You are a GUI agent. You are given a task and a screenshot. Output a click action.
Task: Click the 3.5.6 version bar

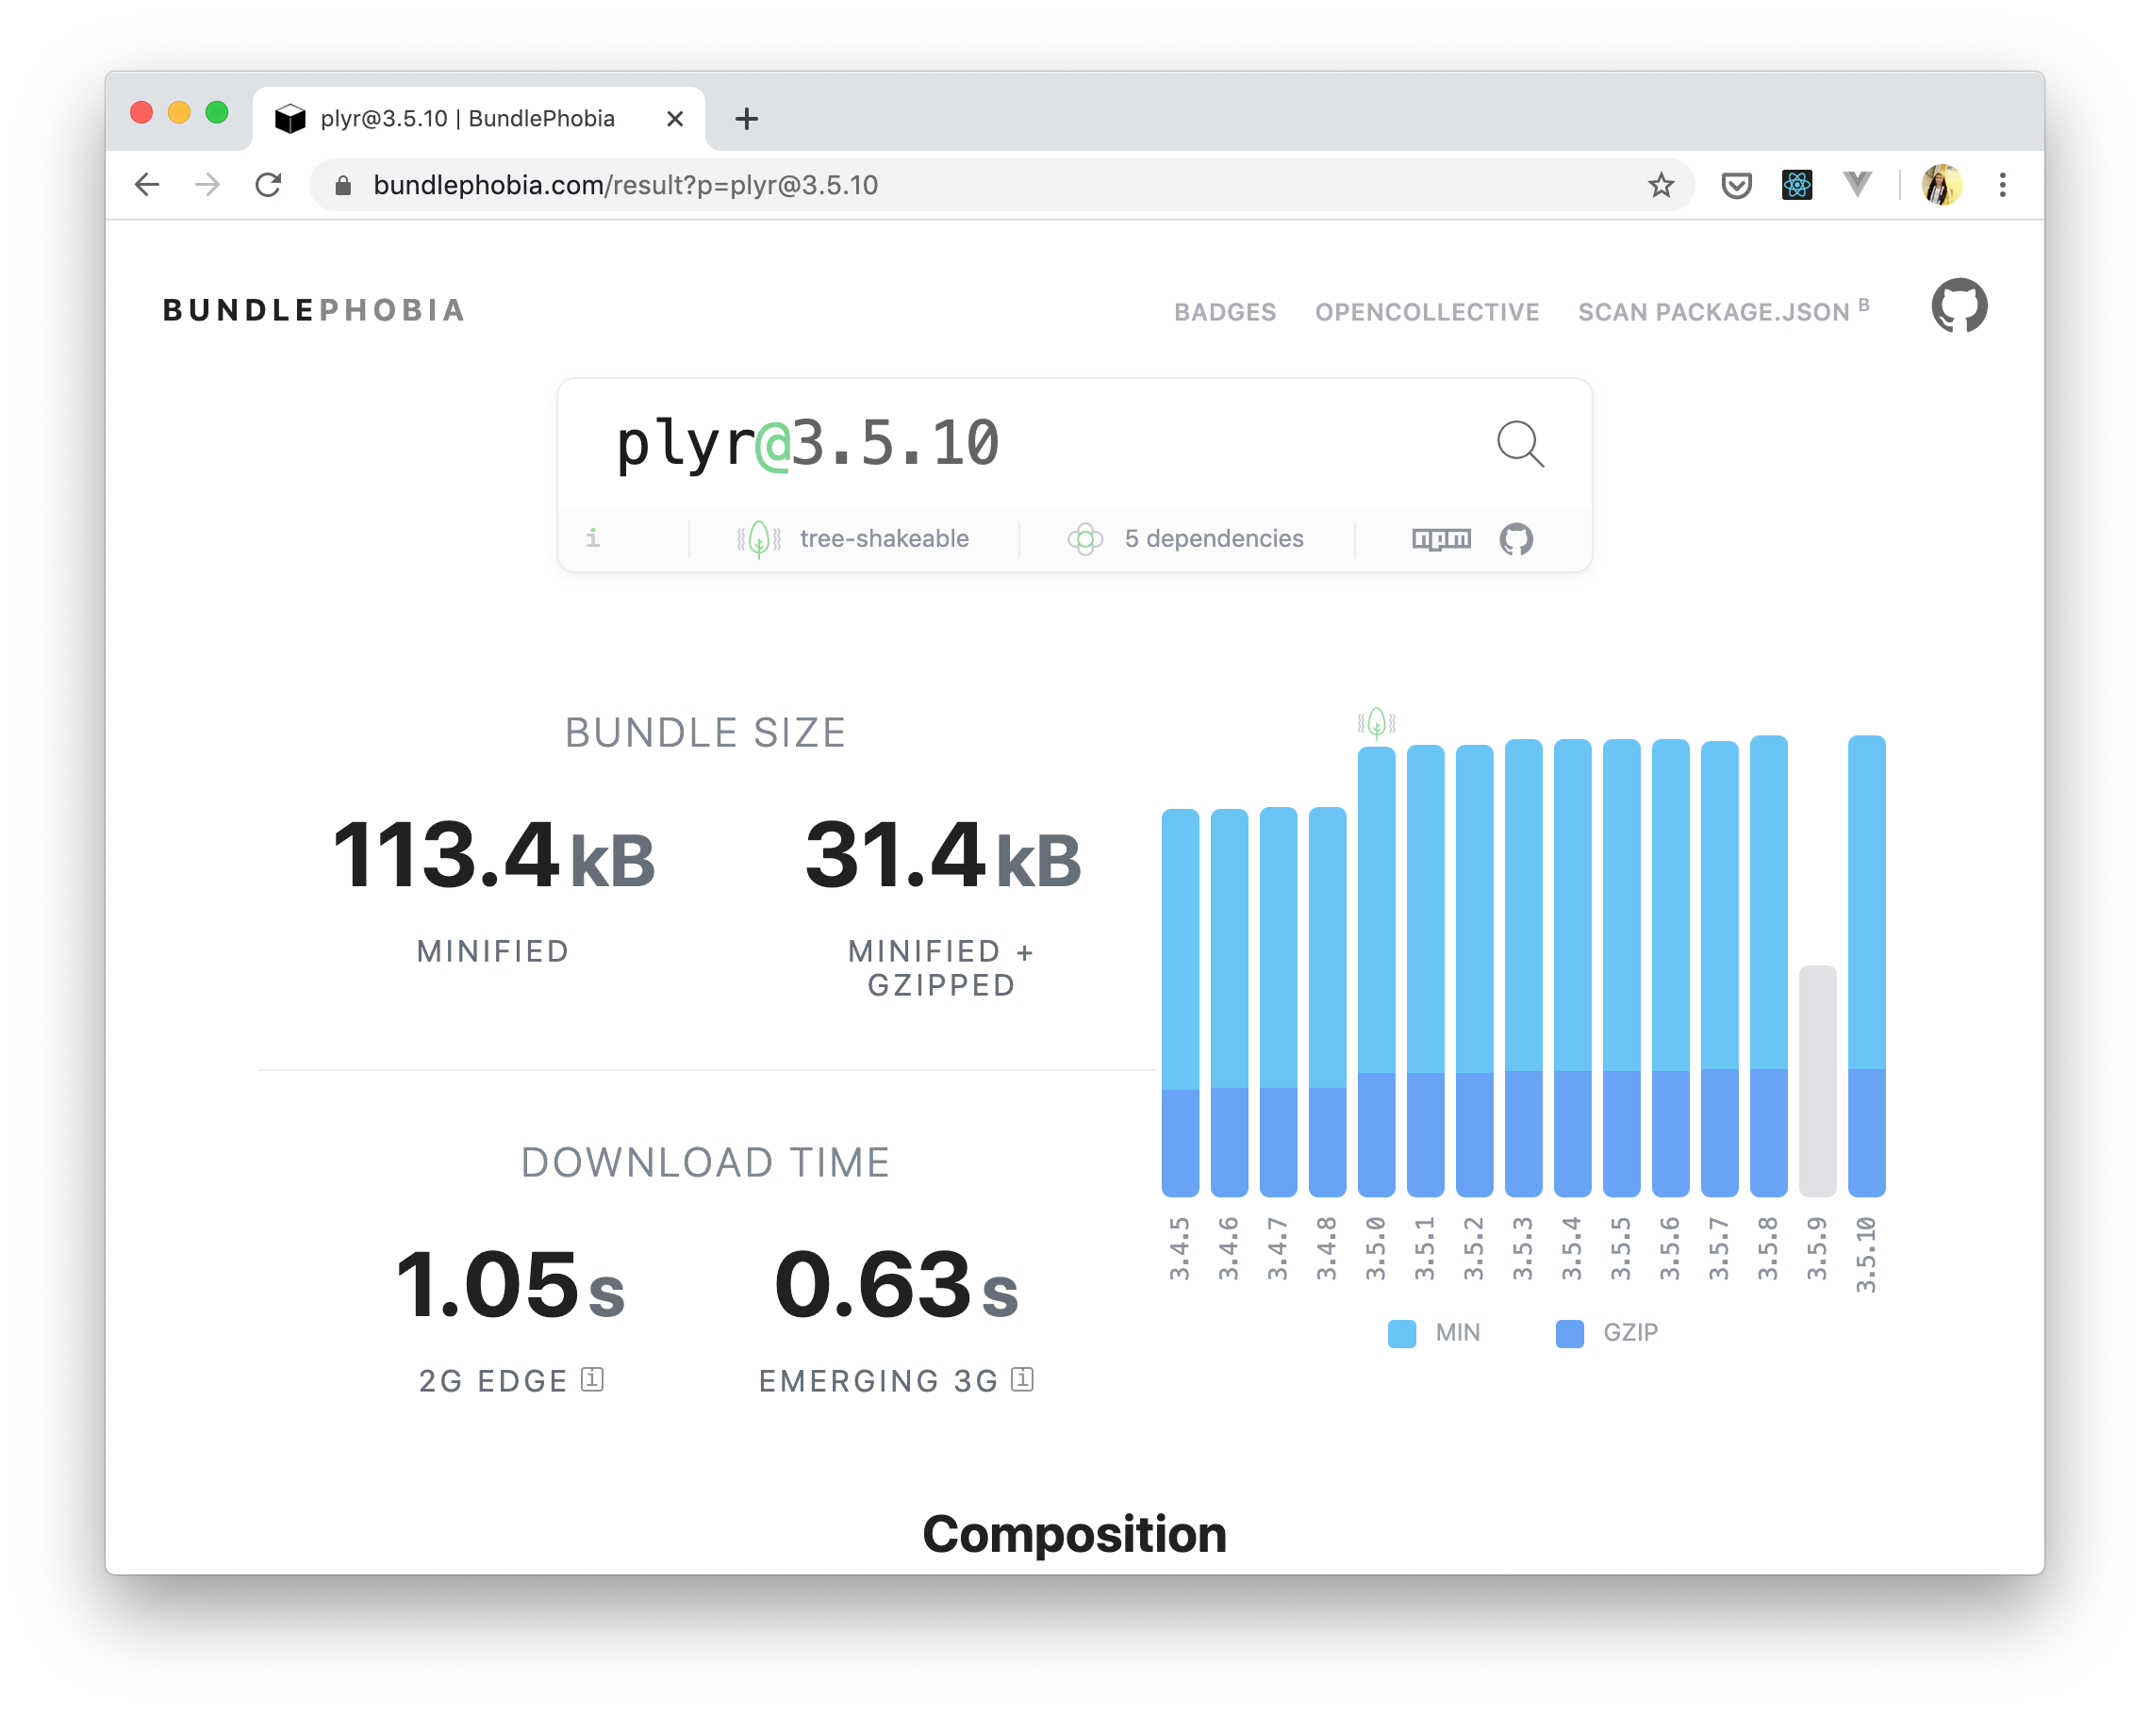(x=1670, y=967)
